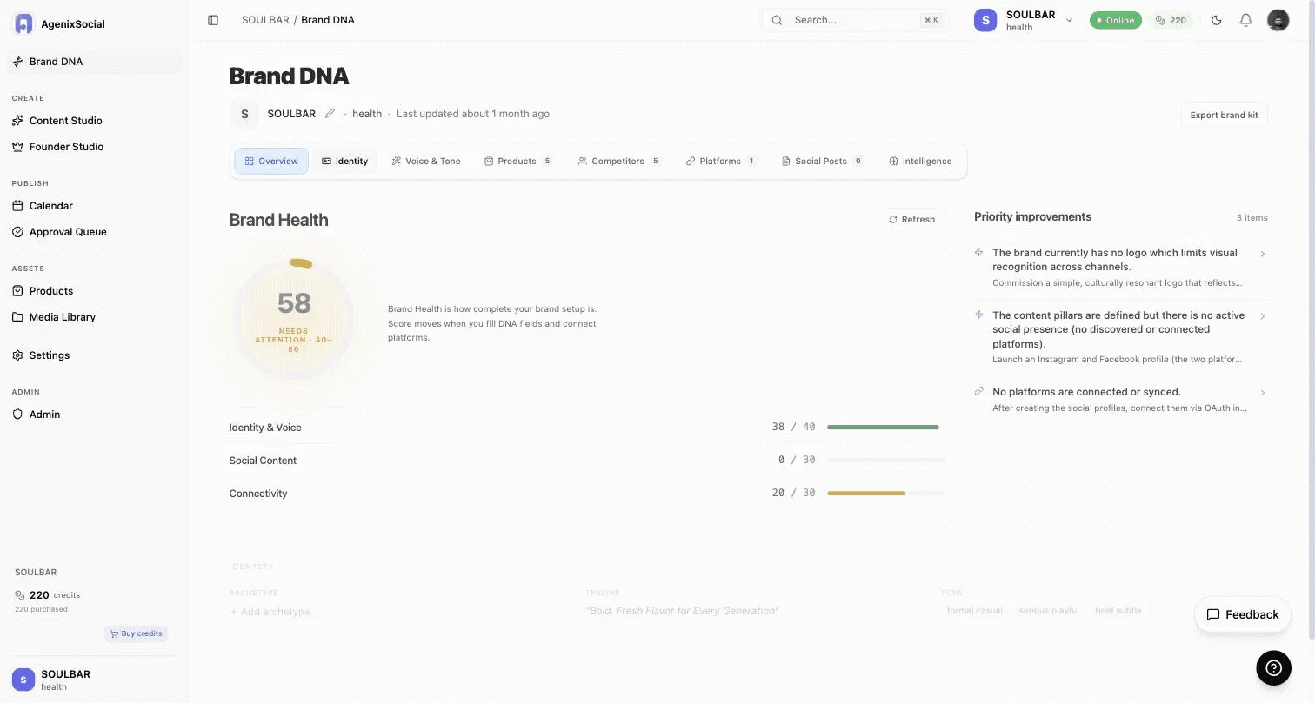The height and width of the screenshot is (703, 1315).
Task: Click the Connectivity progress bar
Action: 885,494
